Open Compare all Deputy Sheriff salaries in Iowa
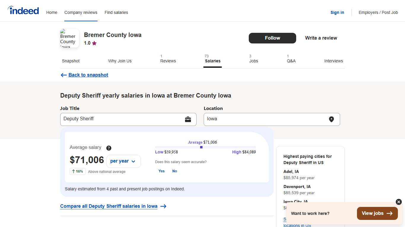Screen dimensions: 405x227 [x=109, y=206]
